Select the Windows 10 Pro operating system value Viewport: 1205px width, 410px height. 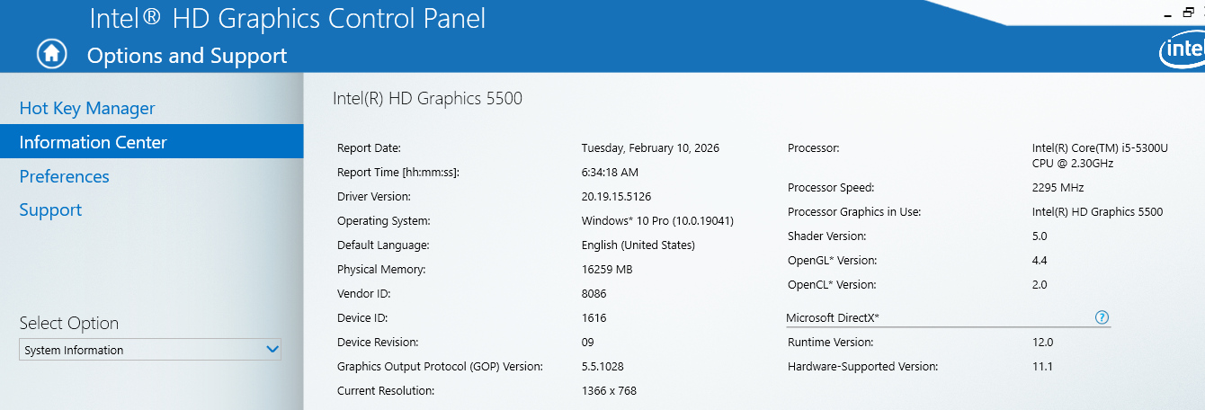pyautogui.click(x=657, y=221)
